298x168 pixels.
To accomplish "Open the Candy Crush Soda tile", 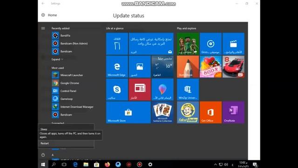I will pos(210,67).
